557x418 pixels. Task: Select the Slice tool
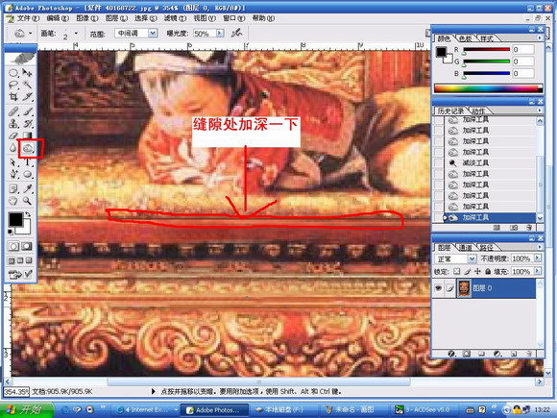[x=27, y=97]
